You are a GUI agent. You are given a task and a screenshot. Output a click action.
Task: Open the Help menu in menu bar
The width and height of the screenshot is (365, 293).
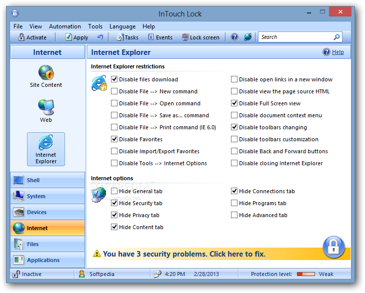pos(148,26)
